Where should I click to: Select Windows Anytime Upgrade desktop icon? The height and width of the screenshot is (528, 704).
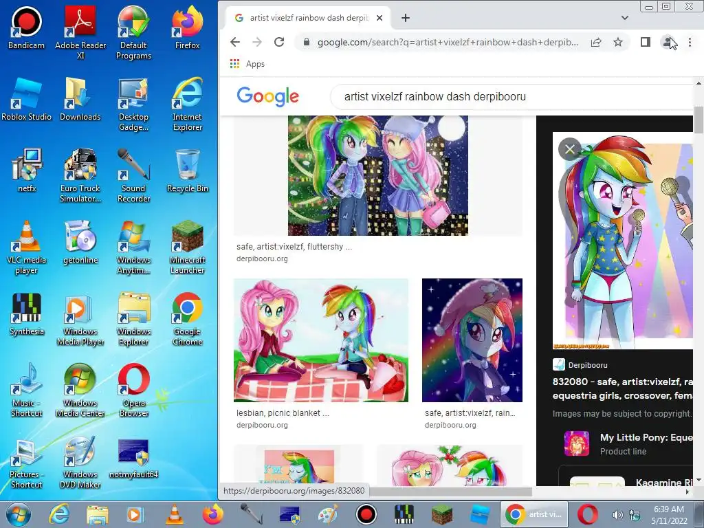coord(133,247)
